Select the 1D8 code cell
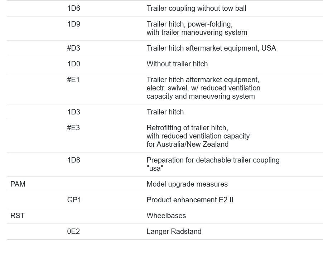This screenshot has height=254, width=323. coord(73,160)
